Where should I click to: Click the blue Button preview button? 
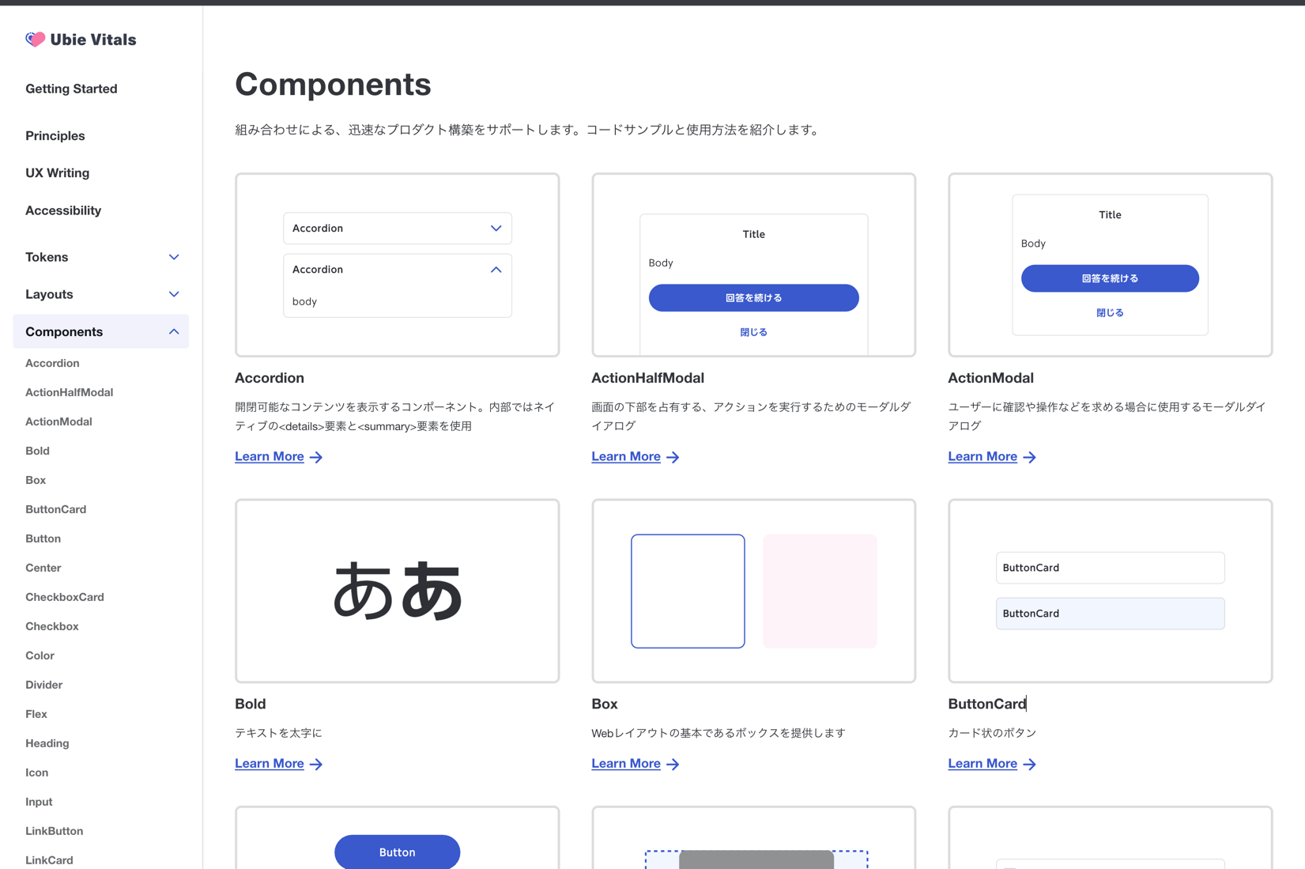tap(397, 852)
